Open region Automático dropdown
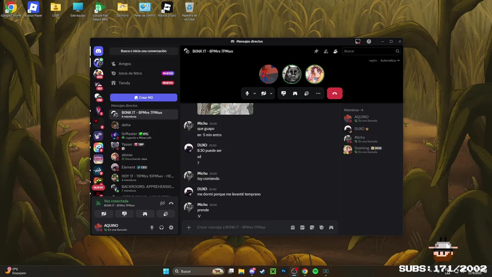492x277 pixels. point(390,60)
